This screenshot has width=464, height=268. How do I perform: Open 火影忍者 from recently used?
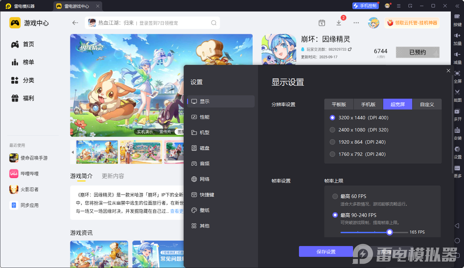[24, 189]
